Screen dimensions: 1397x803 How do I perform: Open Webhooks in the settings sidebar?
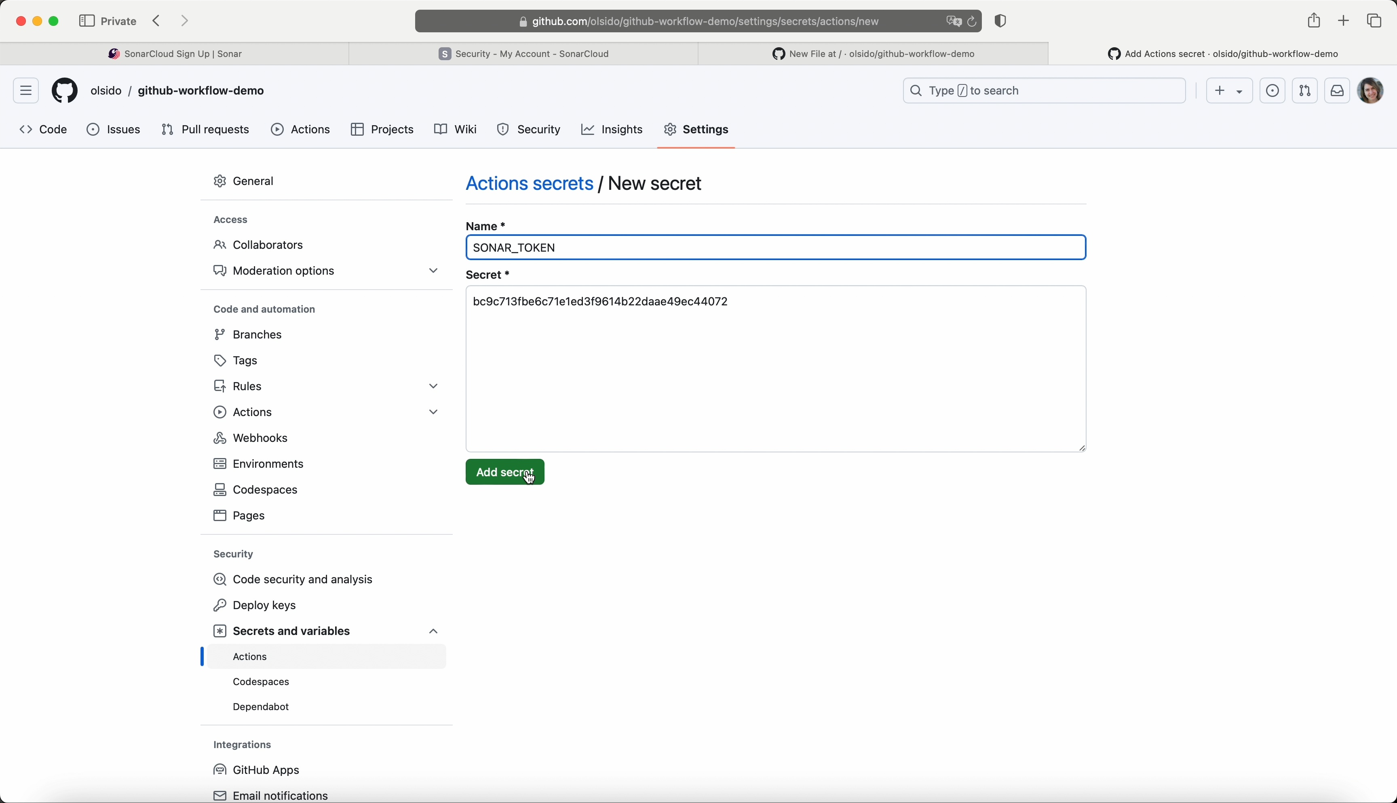click(x=260, y=438)
